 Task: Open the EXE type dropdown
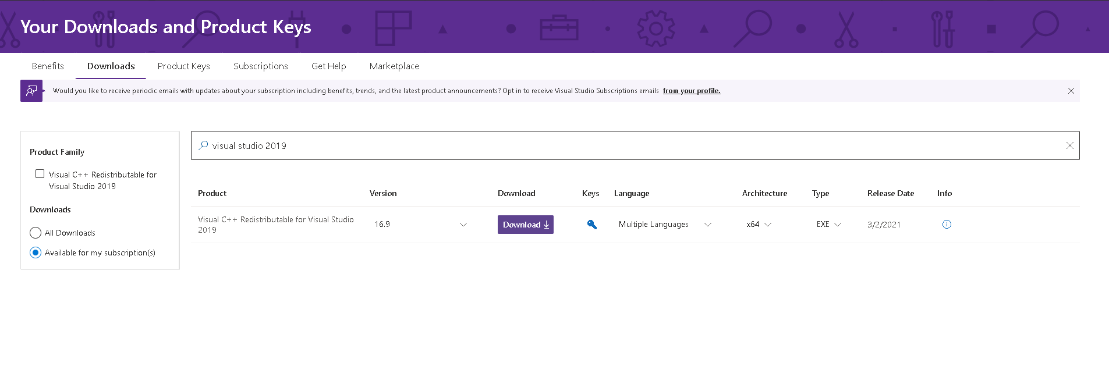(828, 225)
